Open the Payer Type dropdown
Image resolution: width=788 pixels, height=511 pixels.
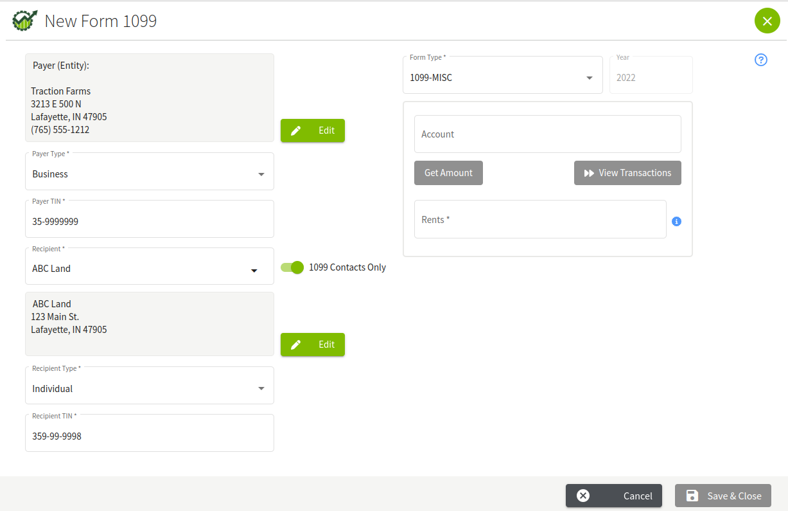click(150, 172)
